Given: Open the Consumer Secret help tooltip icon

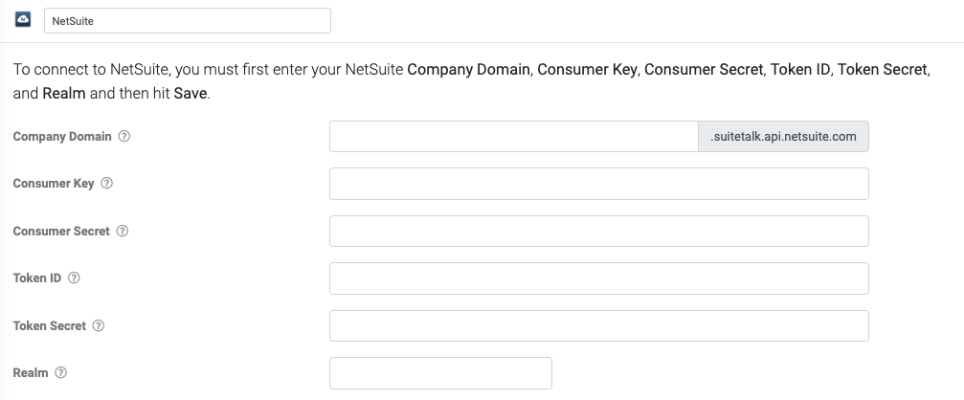Looking at the screenshot, I should pyautogui.click(x=123, y=231).
